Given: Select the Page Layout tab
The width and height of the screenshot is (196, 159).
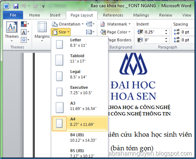Looking at the screenshot, I should [82, 15].
